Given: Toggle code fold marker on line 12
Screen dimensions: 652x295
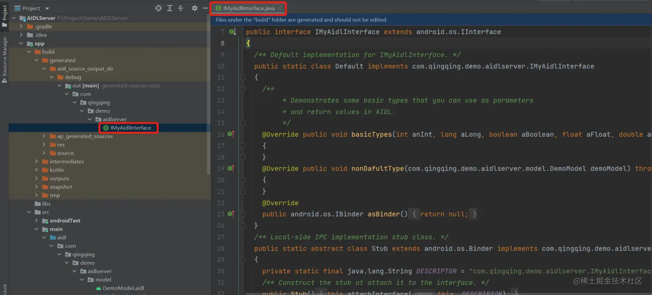Looking at the screenshot, I should click(243, 89).
